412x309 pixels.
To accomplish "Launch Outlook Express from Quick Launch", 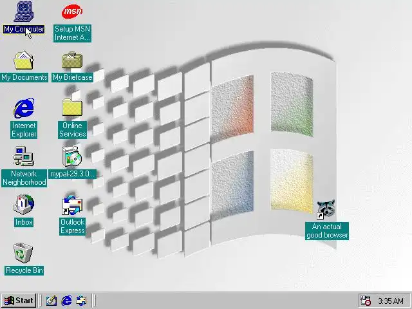I will [81, 301].
